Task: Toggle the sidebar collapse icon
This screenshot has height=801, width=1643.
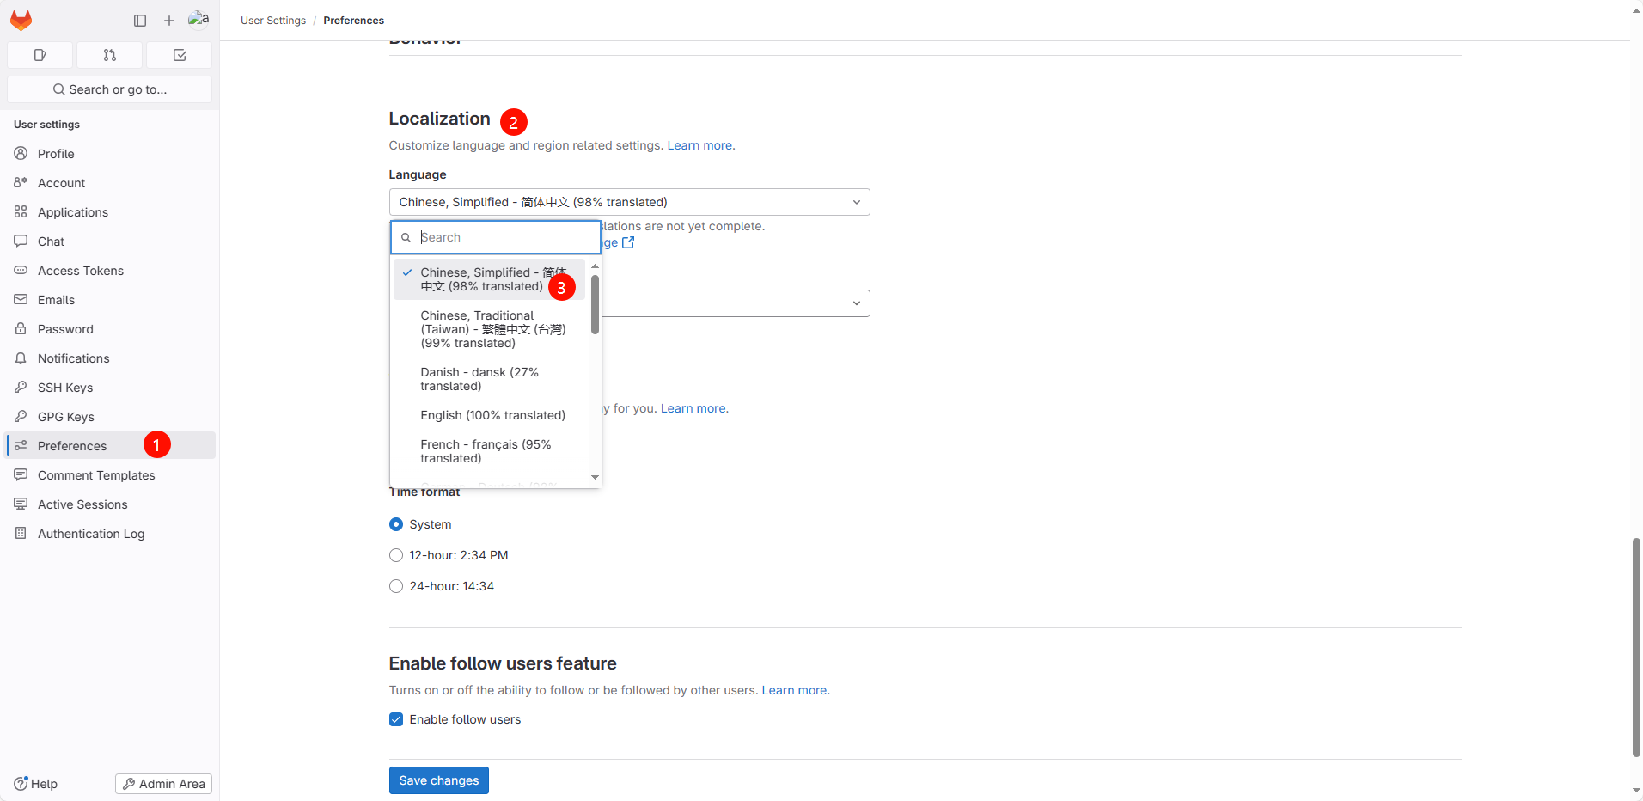Action: tap(140, 21)
